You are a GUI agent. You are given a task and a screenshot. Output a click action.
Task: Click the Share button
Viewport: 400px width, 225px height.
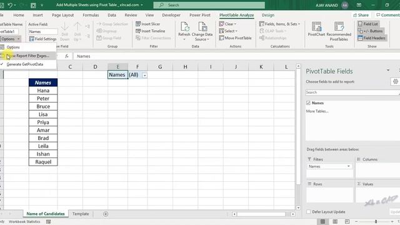(x=361, y=15)
